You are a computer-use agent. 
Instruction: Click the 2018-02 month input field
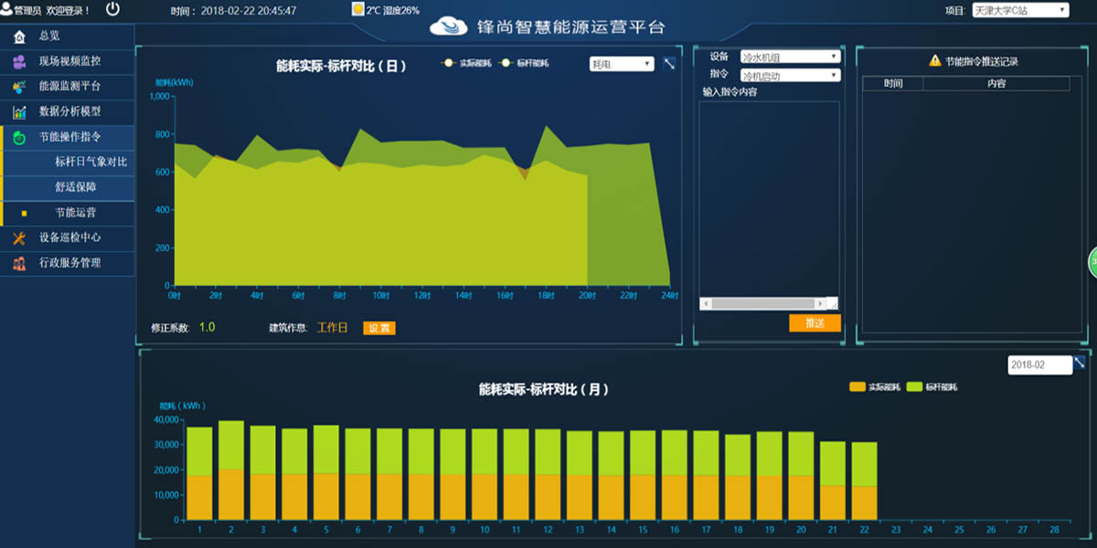pyautogui.click(x=1038, y=365)
